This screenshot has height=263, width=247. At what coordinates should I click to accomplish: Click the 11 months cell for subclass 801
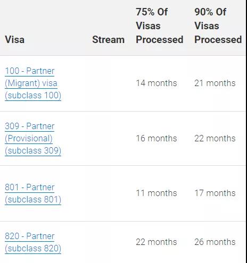[157, 193]
